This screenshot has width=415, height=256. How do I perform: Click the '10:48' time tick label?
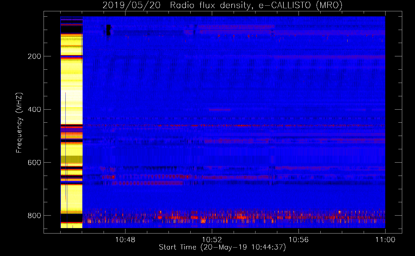(125, 240)
